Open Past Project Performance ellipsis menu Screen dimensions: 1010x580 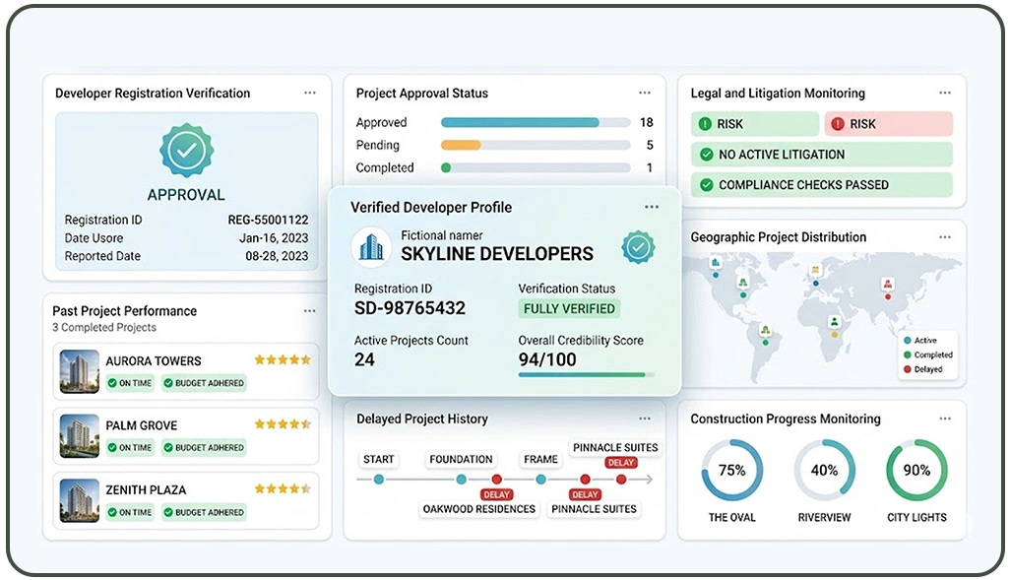(x=310, y=310)
